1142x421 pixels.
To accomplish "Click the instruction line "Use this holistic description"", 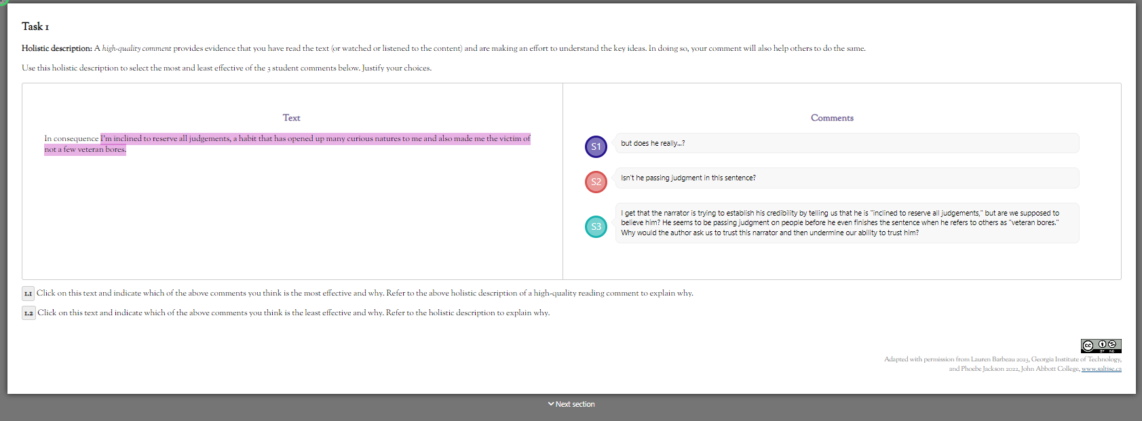I will pos(227,68).
